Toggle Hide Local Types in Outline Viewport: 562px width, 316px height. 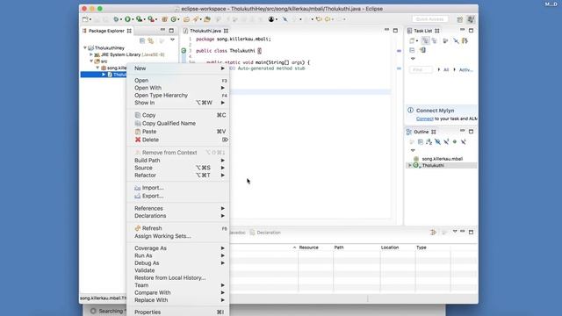(464, 142)
